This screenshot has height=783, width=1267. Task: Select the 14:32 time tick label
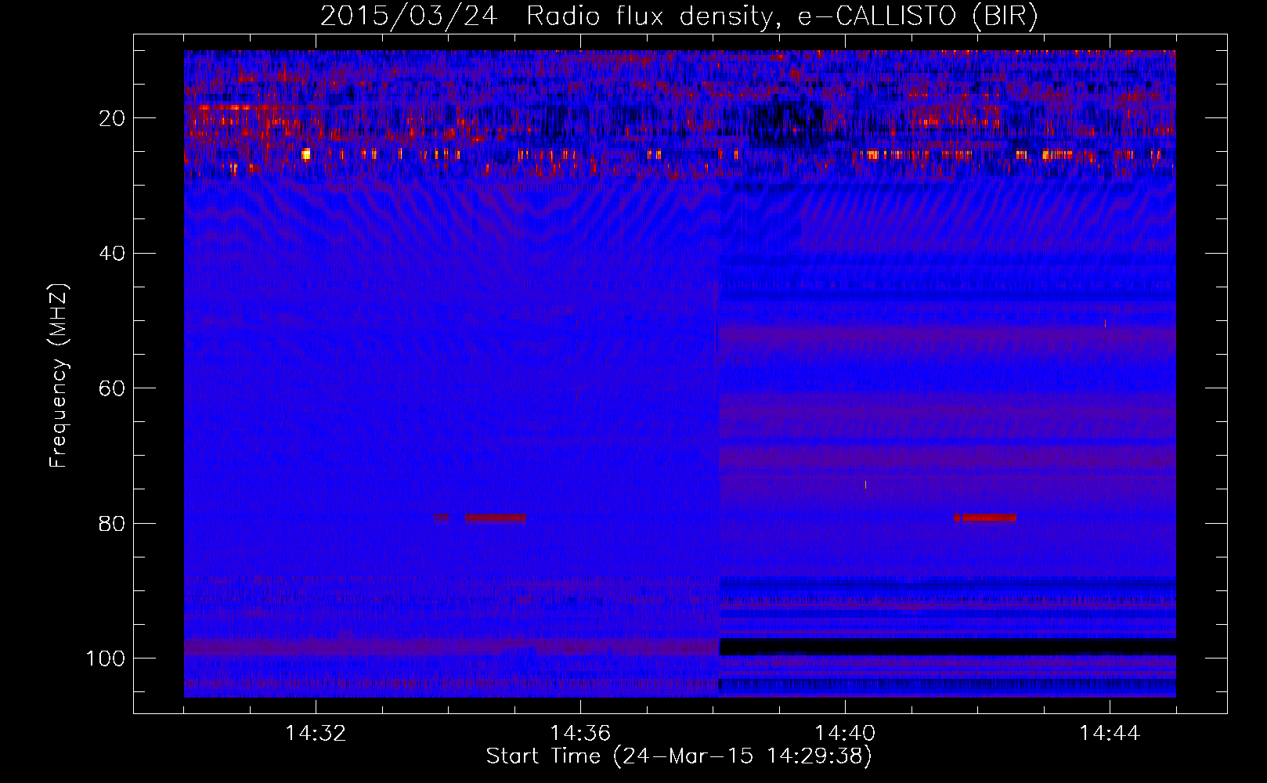316,734
